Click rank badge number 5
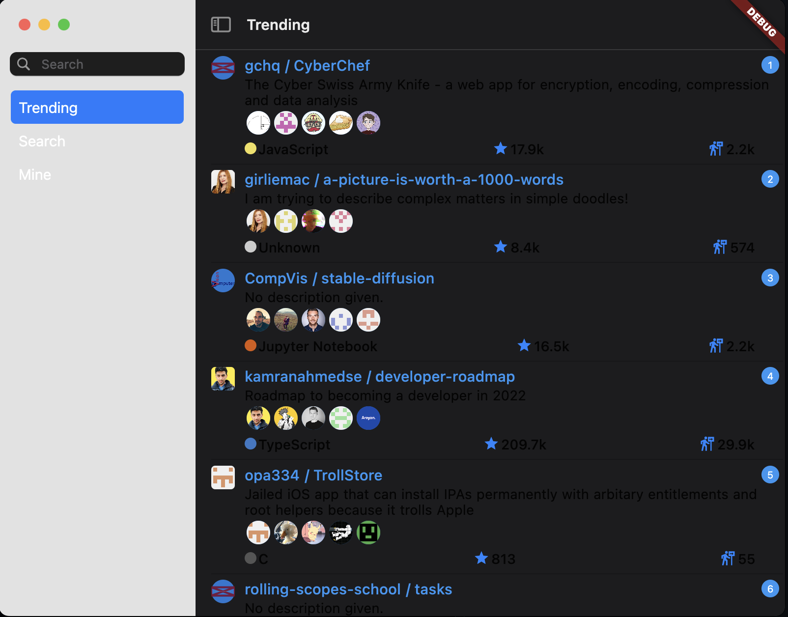 [x=770, y=475]
